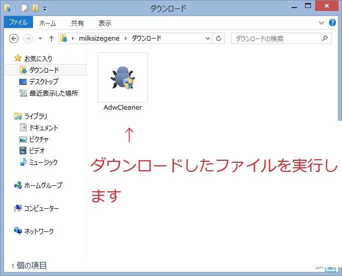Click the search magnifier icon
The width and height of the screenshot is (342, 276).
[x=324, y=39]
